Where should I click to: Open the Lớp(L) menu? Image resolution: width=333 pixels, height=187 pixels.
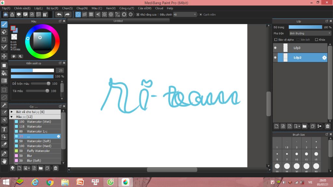pos(38,8)
